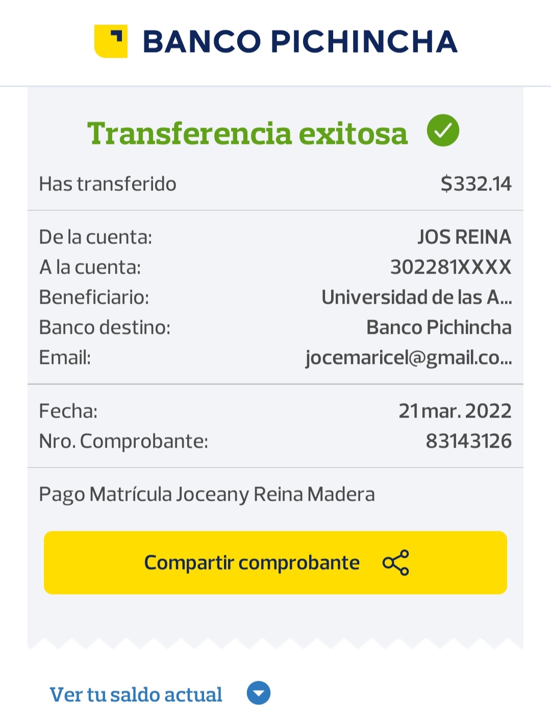Open the Ver tu saldo actual link
551x712 pixels.
coord(136,695)
